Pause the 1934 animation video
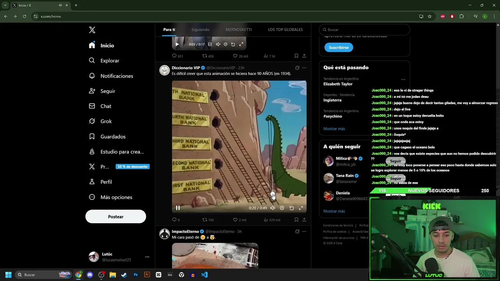Image resolution: width=500 pixels, height=281 pixels. pos(178,208)
